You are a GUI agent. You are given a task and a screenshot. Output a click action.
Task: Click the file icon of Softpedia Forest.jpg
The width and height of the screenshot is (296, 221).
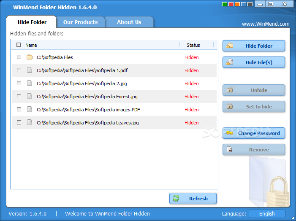(x=30, y=96)
